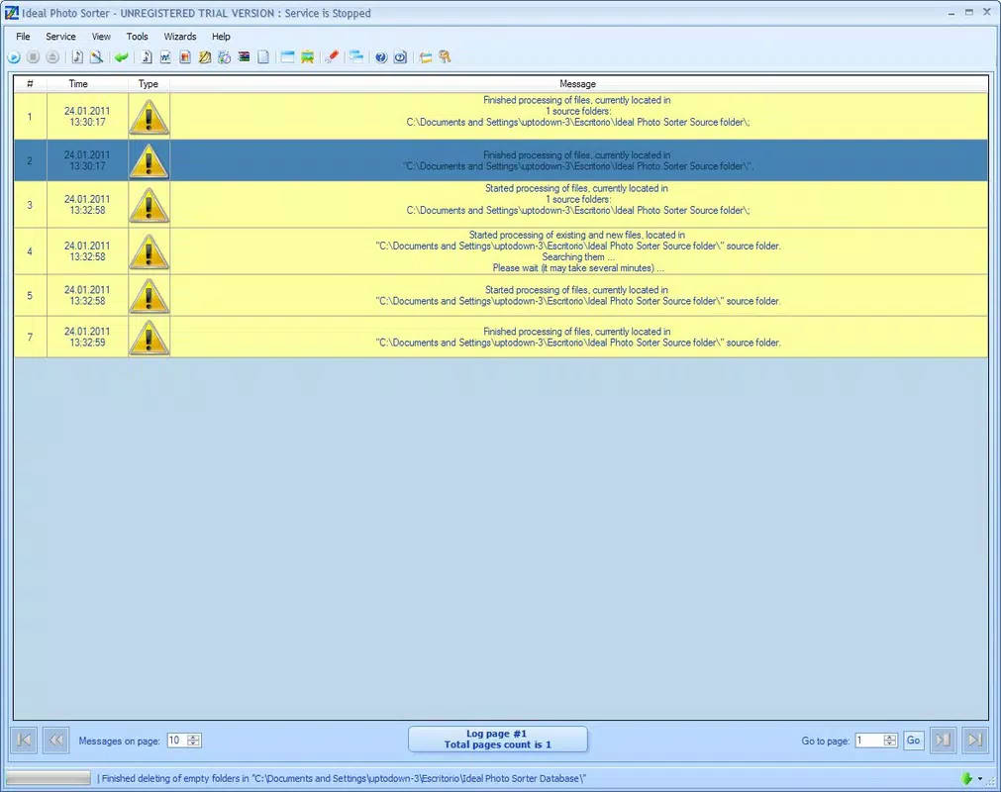The height and width of the screenshot is (792, 1001).
Task: Open the Tools menu
Action: pyautogui.click(x=138, y=37)
